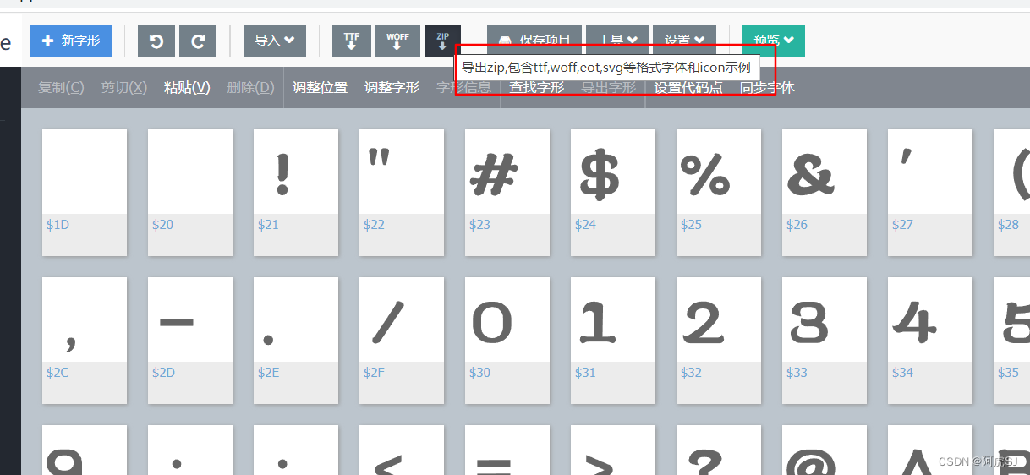Select 剪切(X) cut command
Viewport: 1030px width, 475px height.
point(124,87)
